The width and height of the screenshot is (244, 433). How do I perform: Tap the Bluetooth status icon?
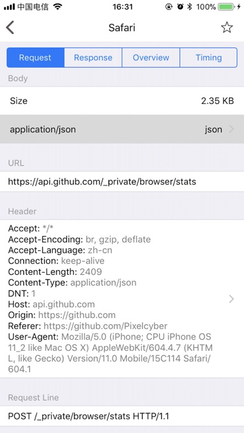189,7
